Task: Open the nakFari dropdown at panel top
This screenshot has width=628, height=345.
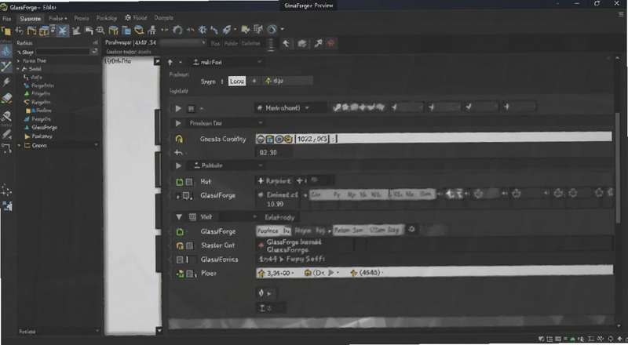Action: tap(225, 63)
